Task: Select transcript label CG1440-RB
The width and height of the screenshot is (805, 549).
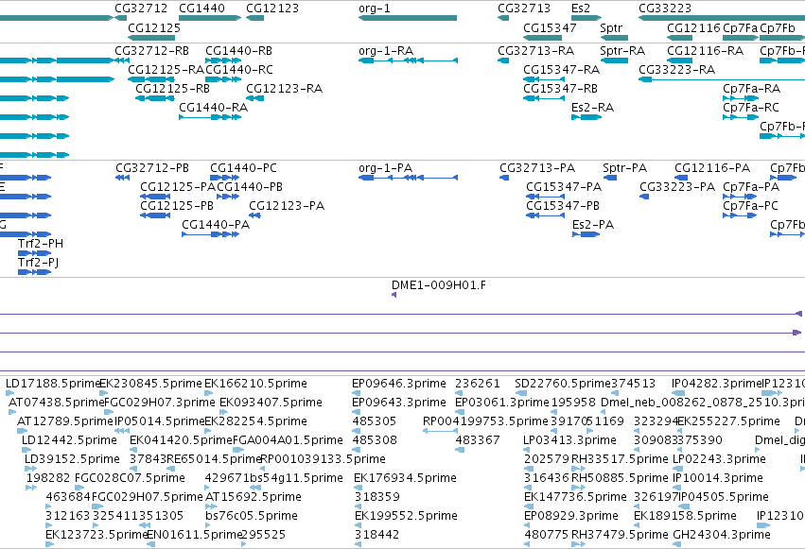Action: (238, 51)
